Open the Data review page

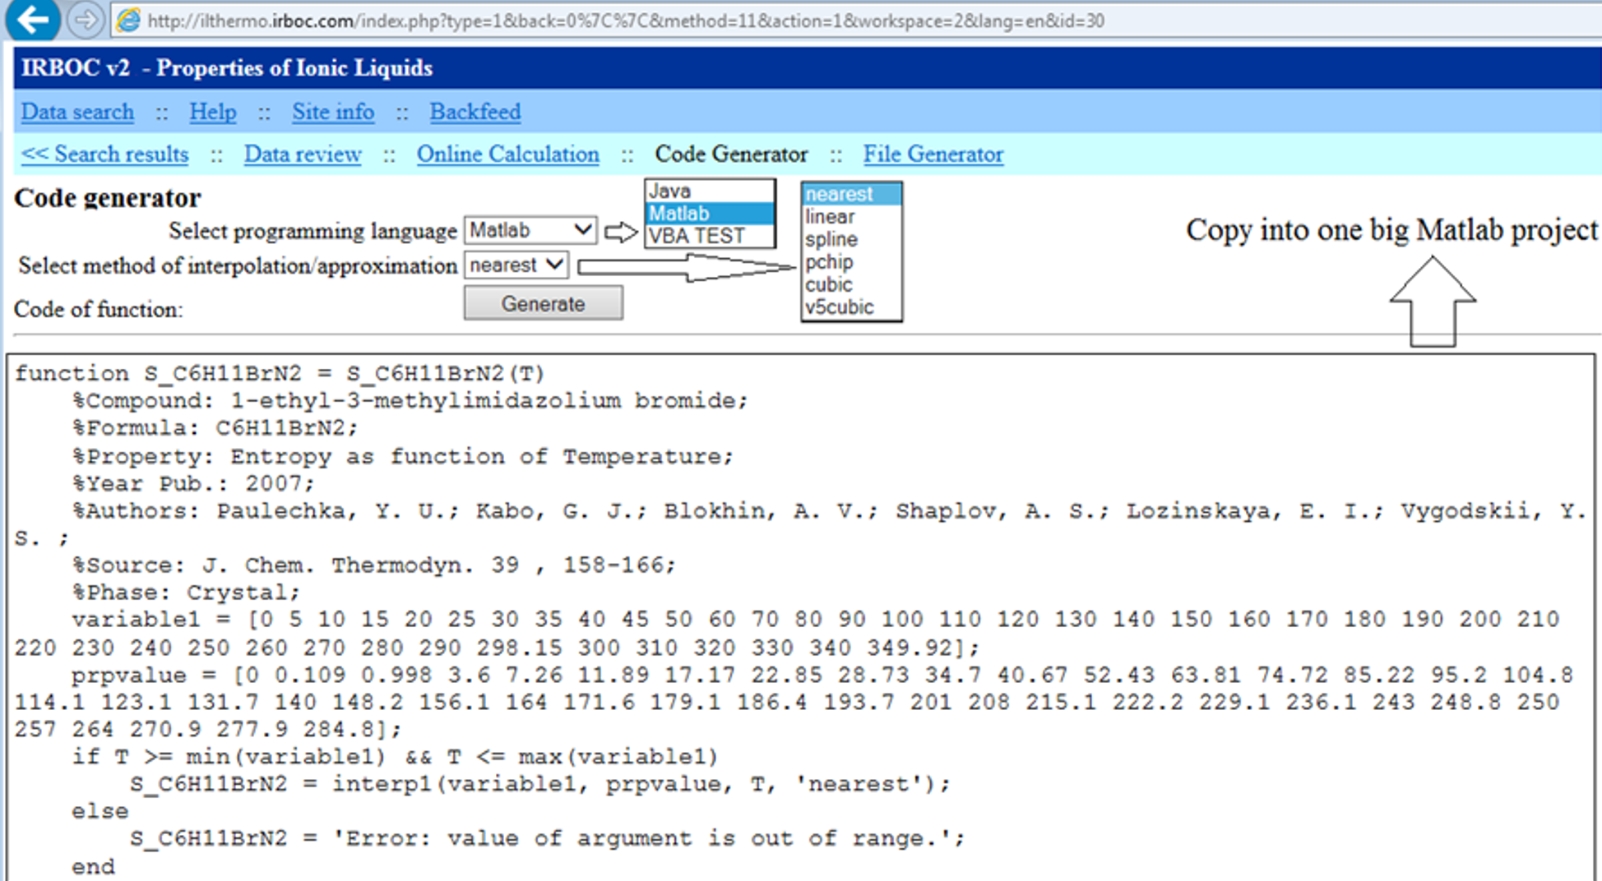[x=303, y=155]
